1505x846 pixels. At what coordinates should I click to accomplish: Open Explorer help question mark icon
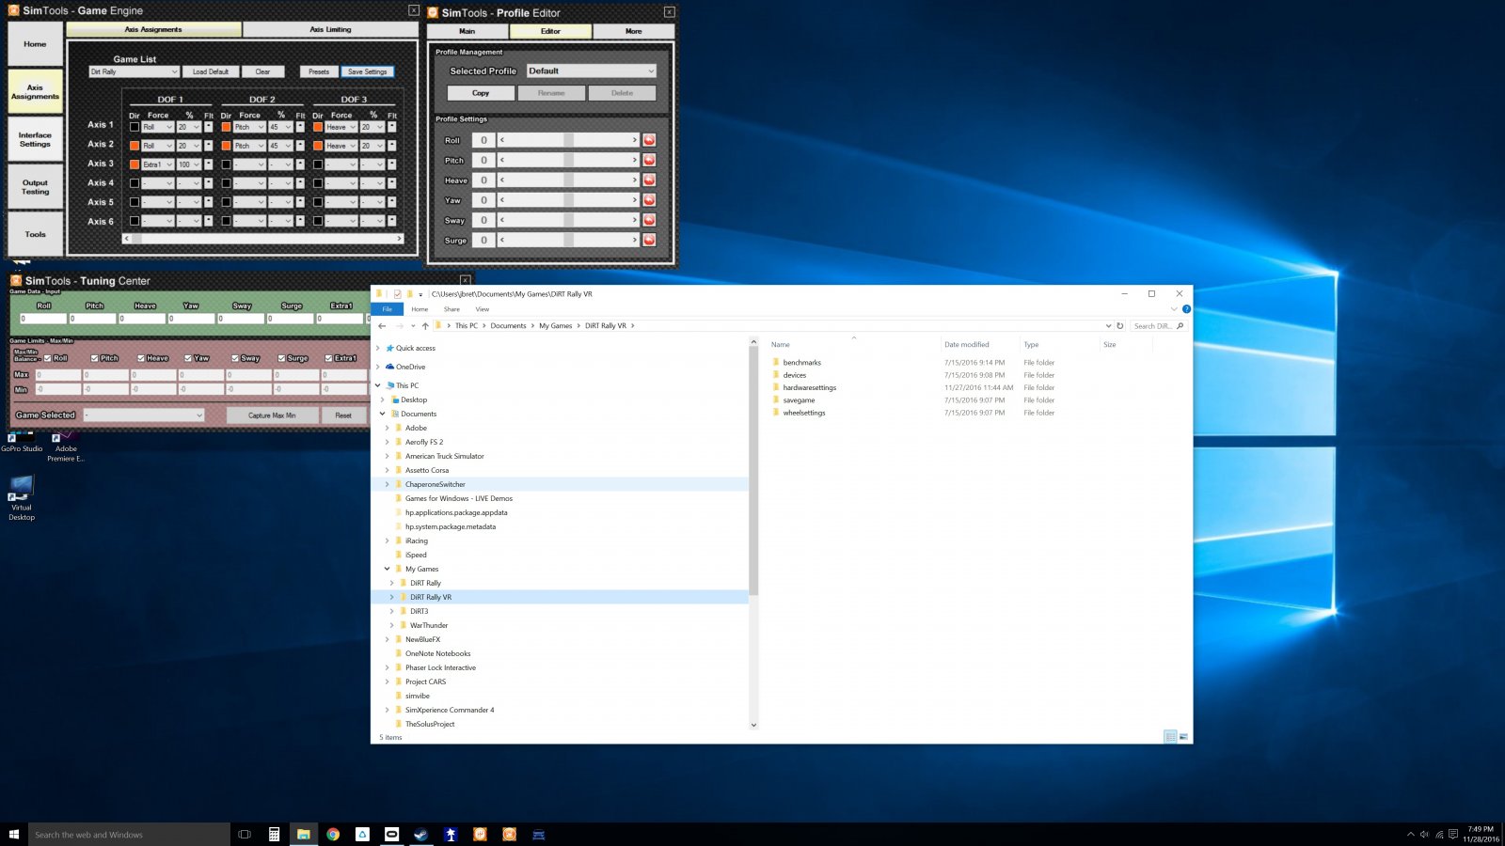click(1186, 308)
